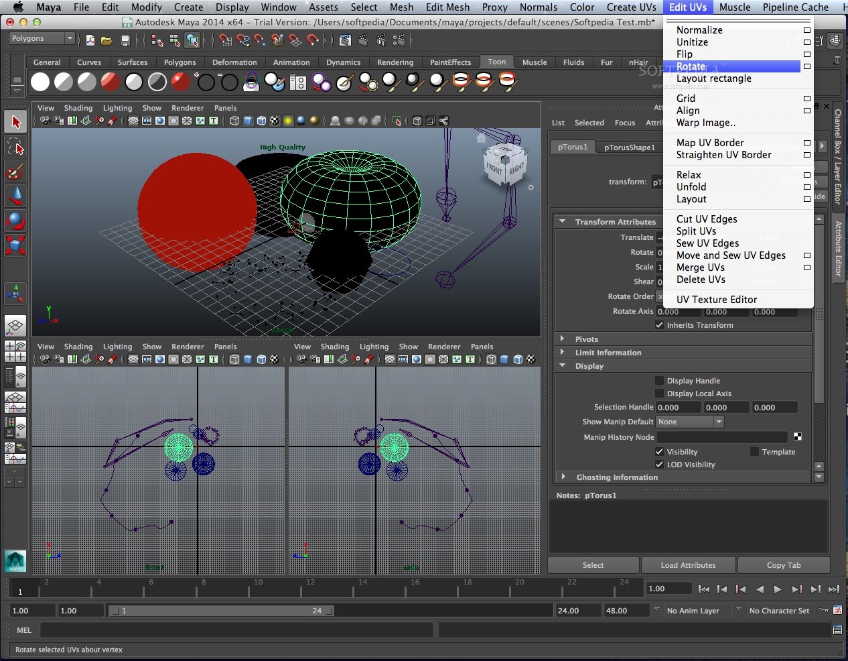
Task: Enable textured display via checkered sphere icon
Action: pyautogui.click(x=275, y=121)
